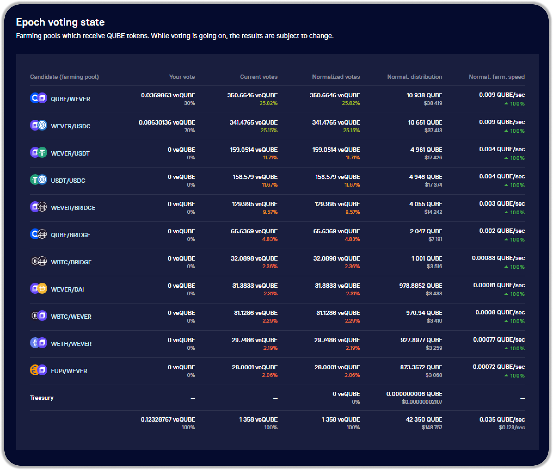Viewport: 553px width, 470px height.
Task: Open the QUBE/BRIDGE farming pool link
Action: pyautogui.click(x=70, y=235)
